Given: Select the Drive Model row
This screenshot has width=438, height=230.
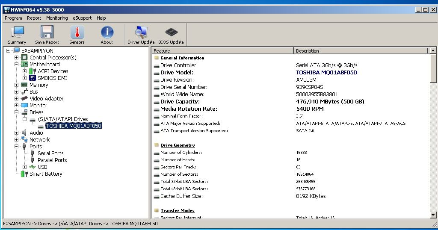Looking at the screenshot, I should 290,73.
